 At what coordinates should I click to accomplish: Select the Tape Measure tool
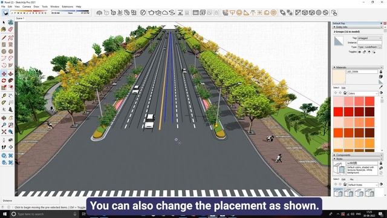tap(4, 96)
